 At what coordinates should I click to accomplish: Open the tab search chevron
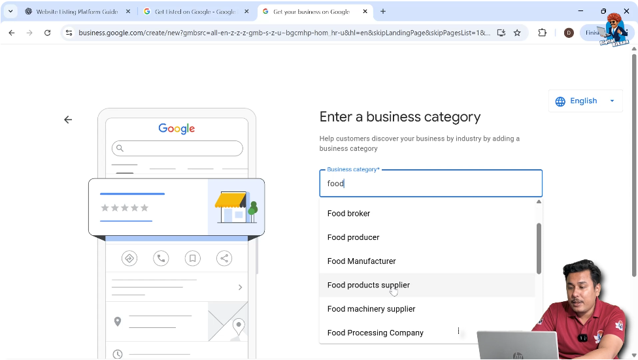pos(10,11)
